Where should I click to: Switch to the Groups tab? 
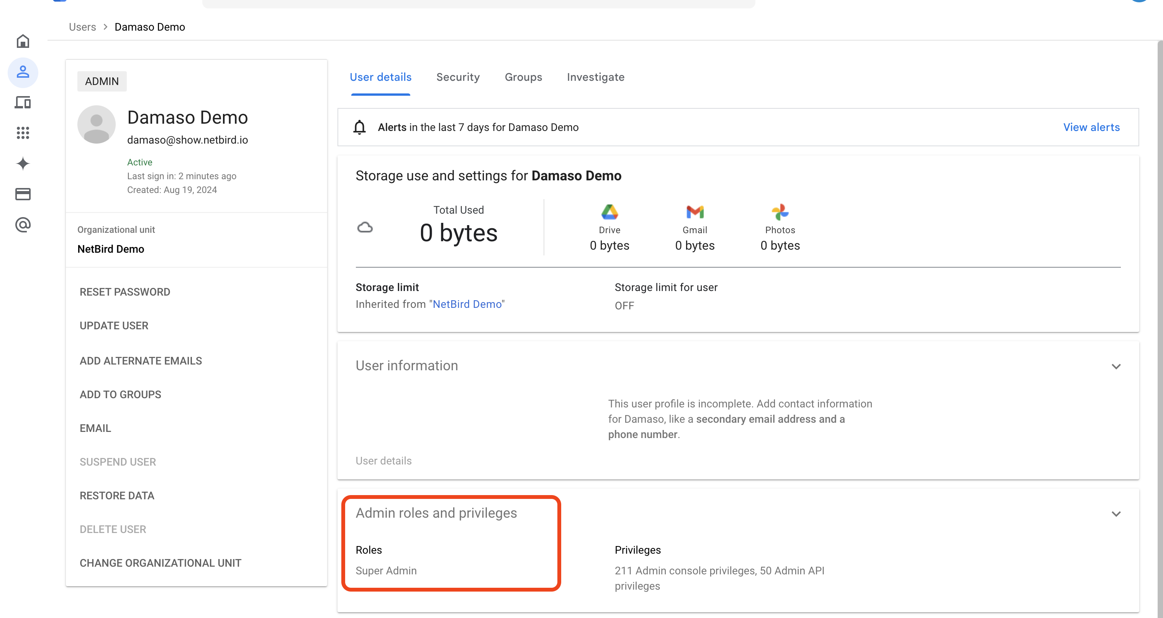[523, 77]
